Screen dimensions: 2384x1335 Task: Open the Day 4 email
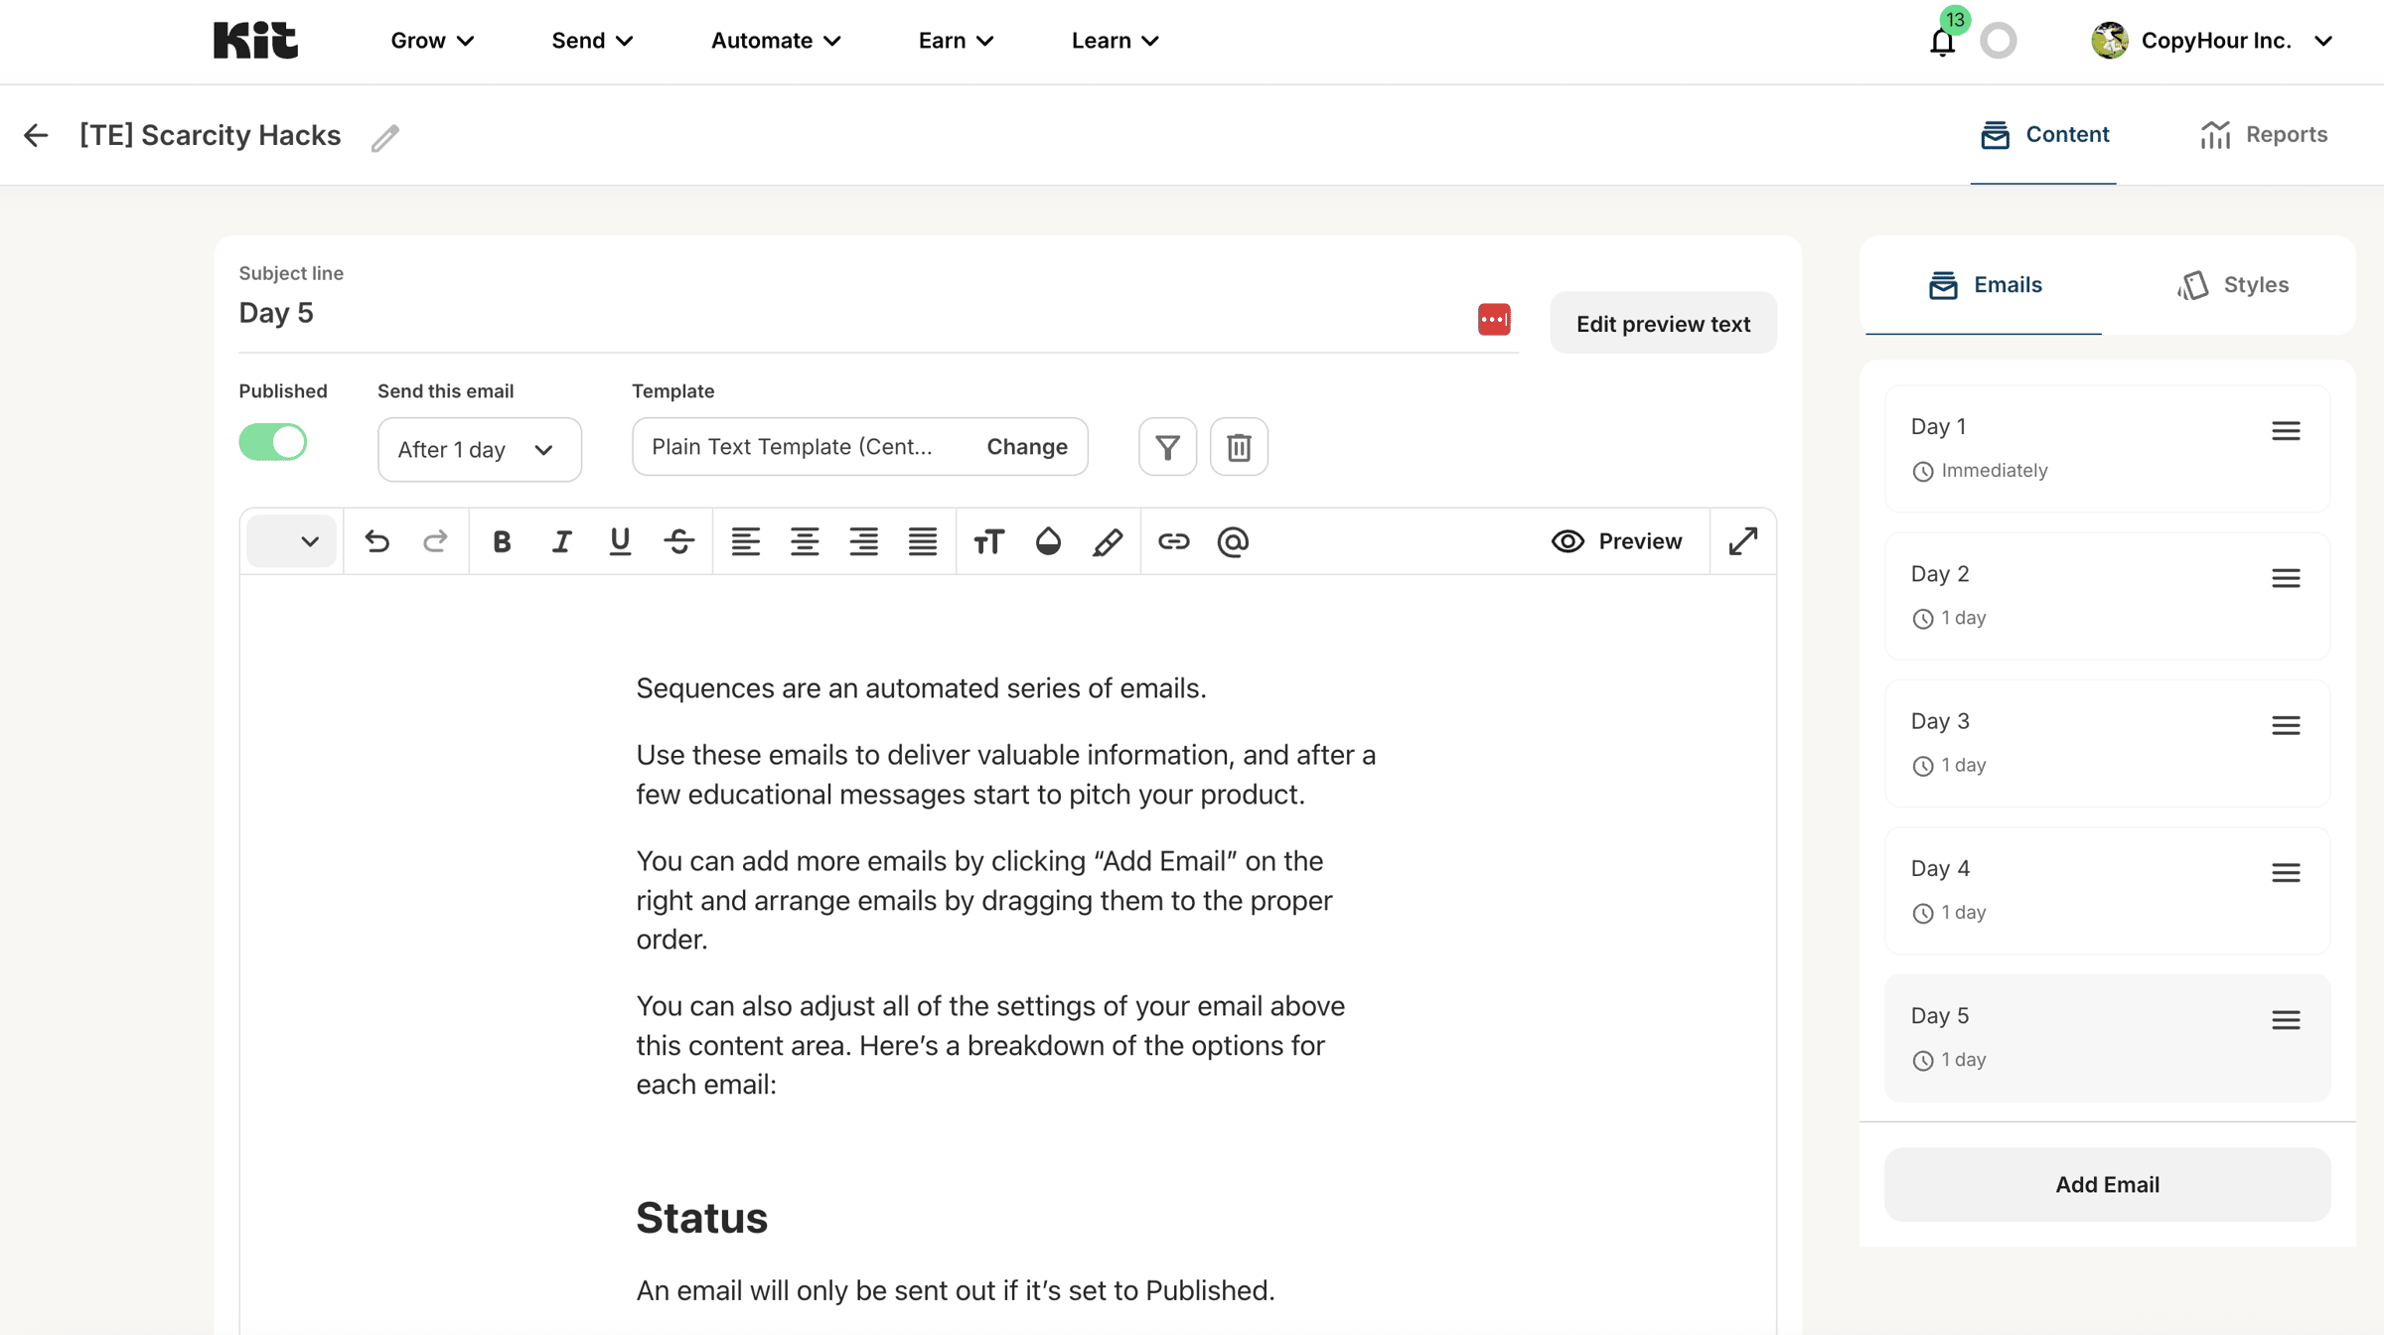pyautogui.click(x=2107, y=891)
